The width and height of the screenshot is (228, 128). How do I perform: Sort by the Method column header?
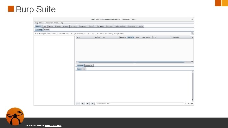pyautogui.click(x=98, y=37)
